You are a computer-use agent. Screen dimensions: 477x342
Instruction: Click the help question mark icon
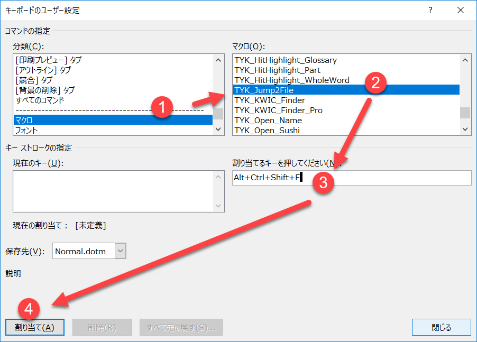432,10
